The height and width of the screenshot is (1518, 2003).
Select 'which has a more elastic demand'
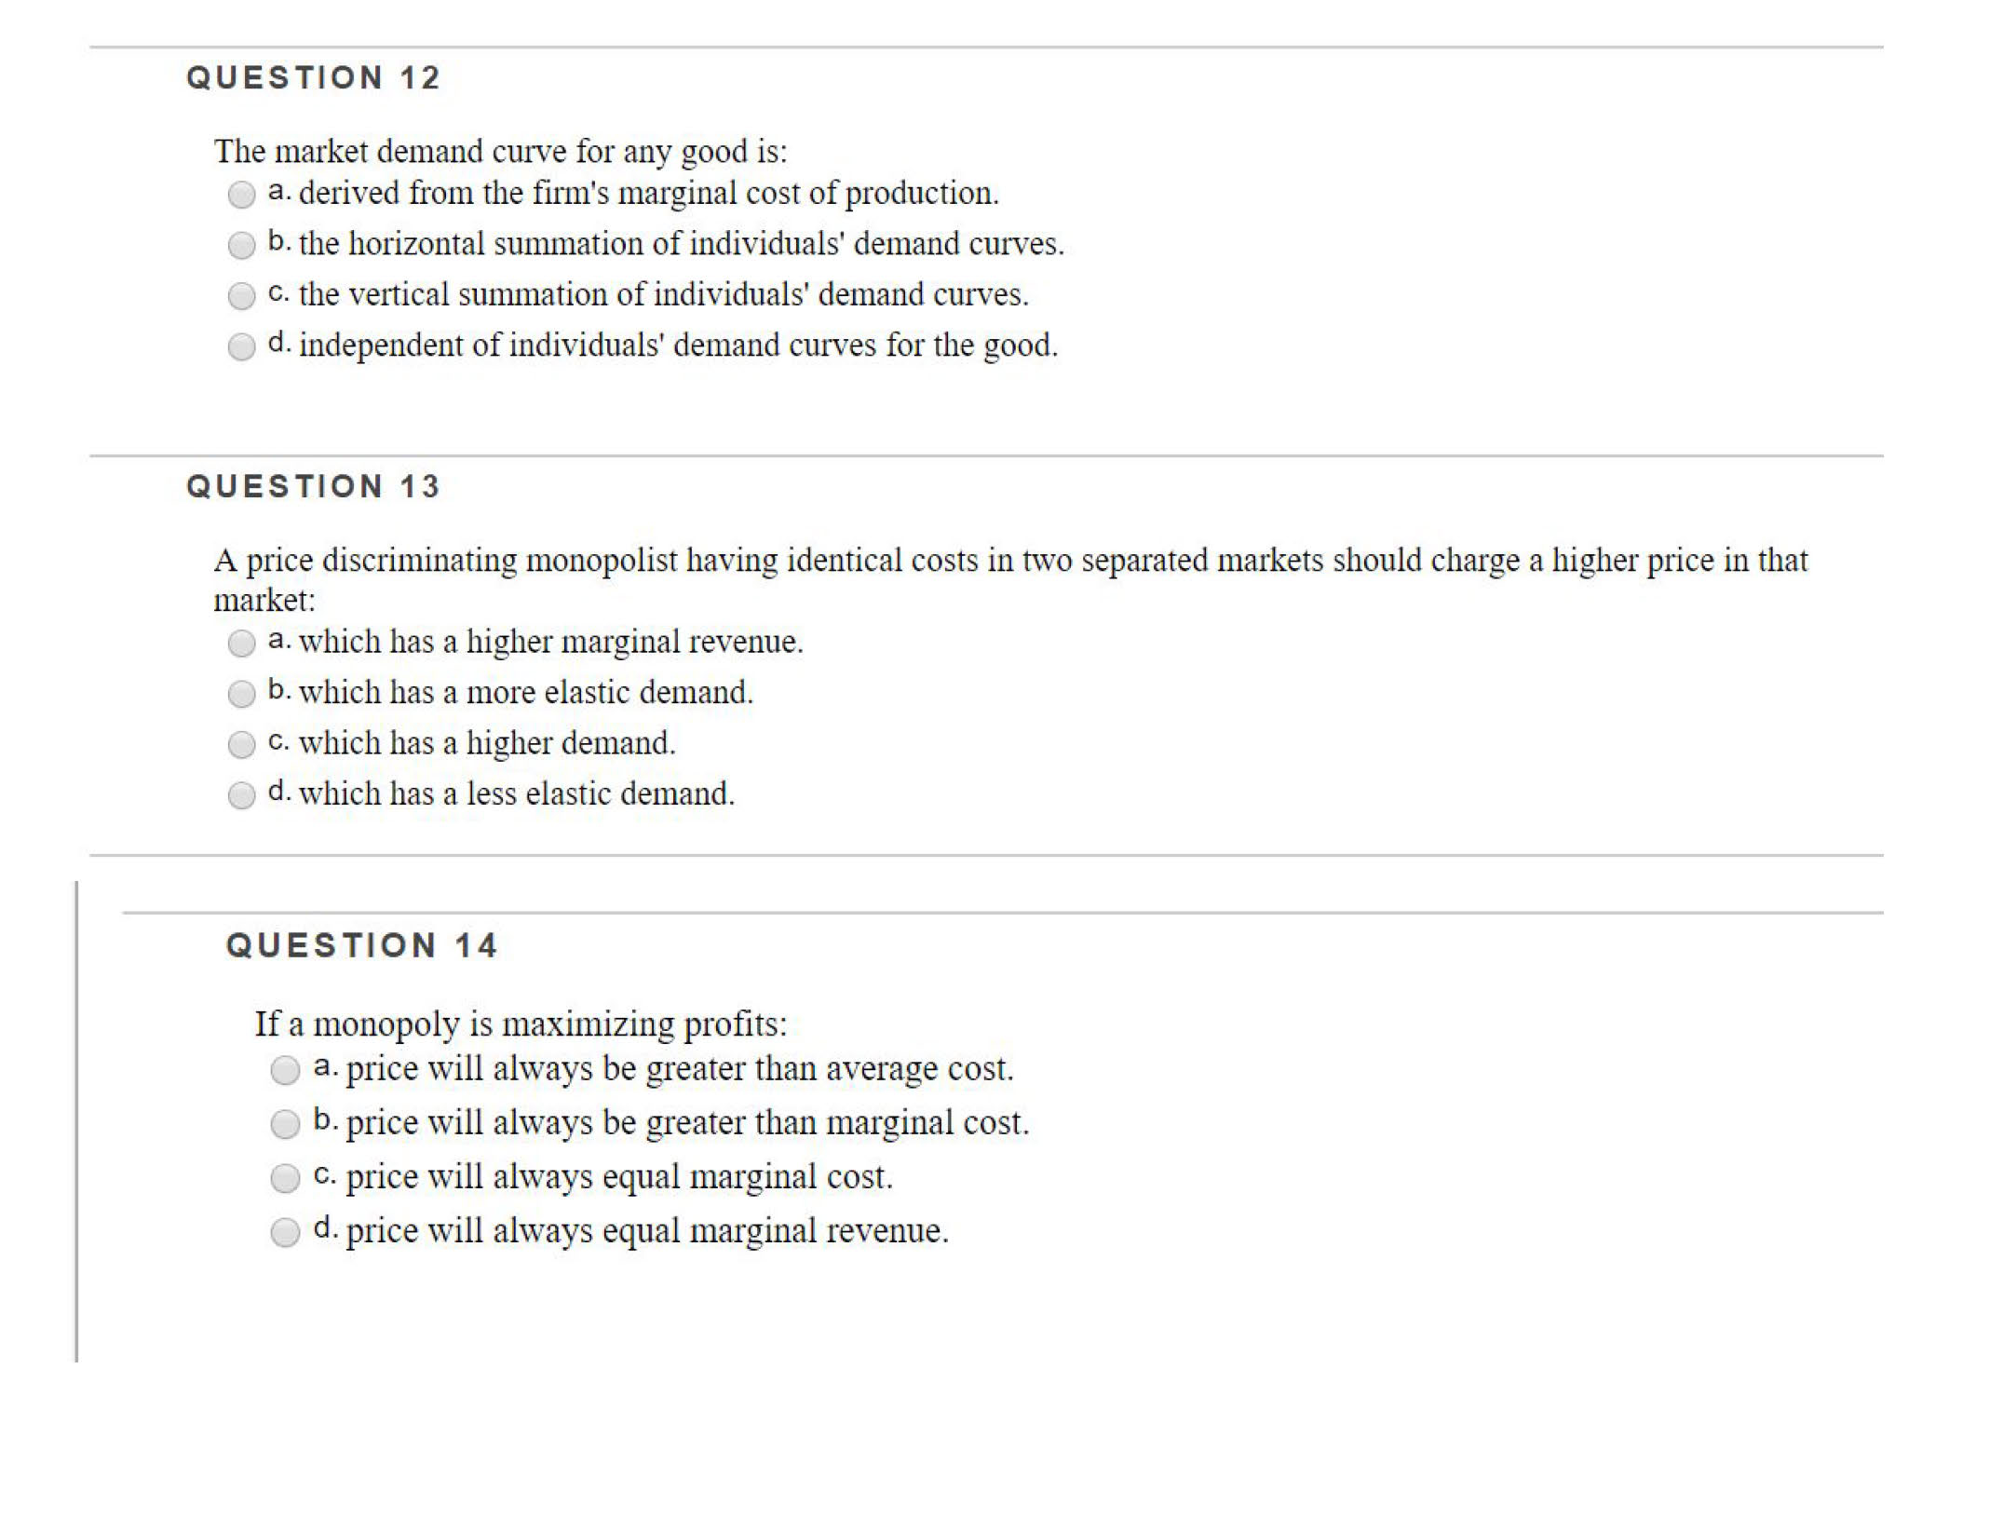click(x=241, y=694)
